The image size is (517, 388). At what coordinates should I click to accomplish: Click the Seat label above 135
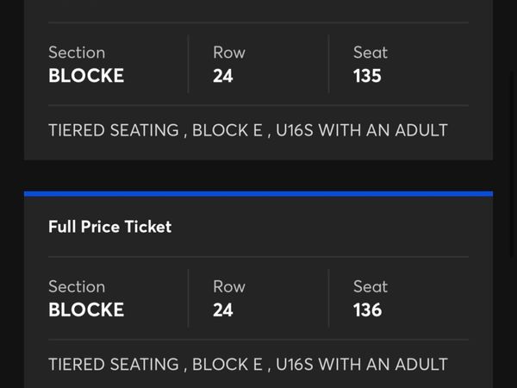pos(371,53)
